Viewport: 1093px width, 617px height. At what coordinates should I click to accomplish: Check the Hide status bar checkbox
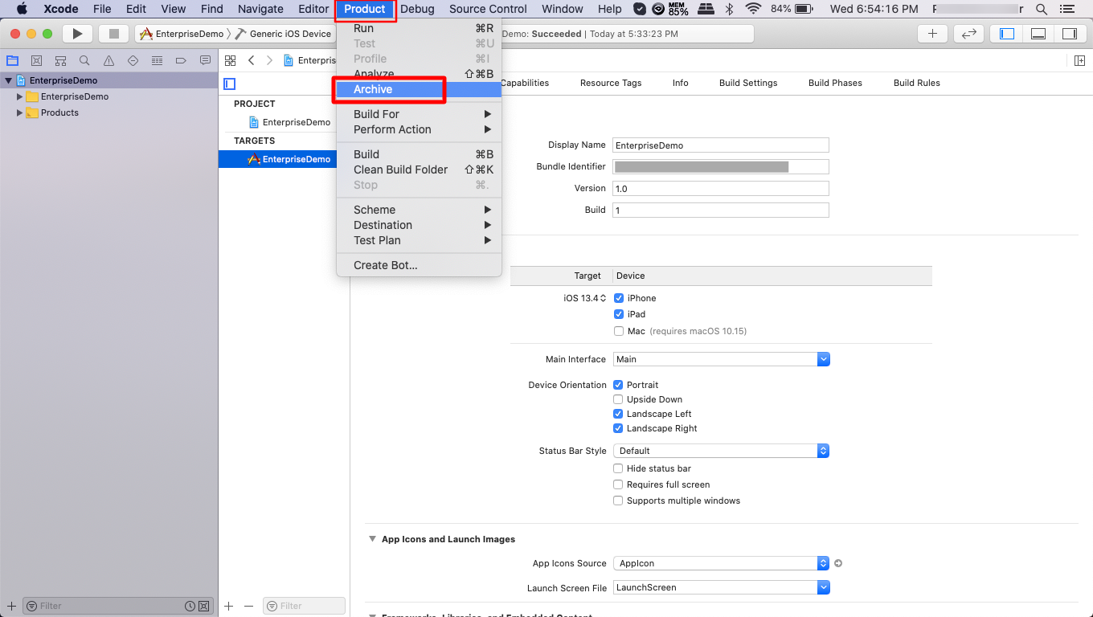pos(618,468)
